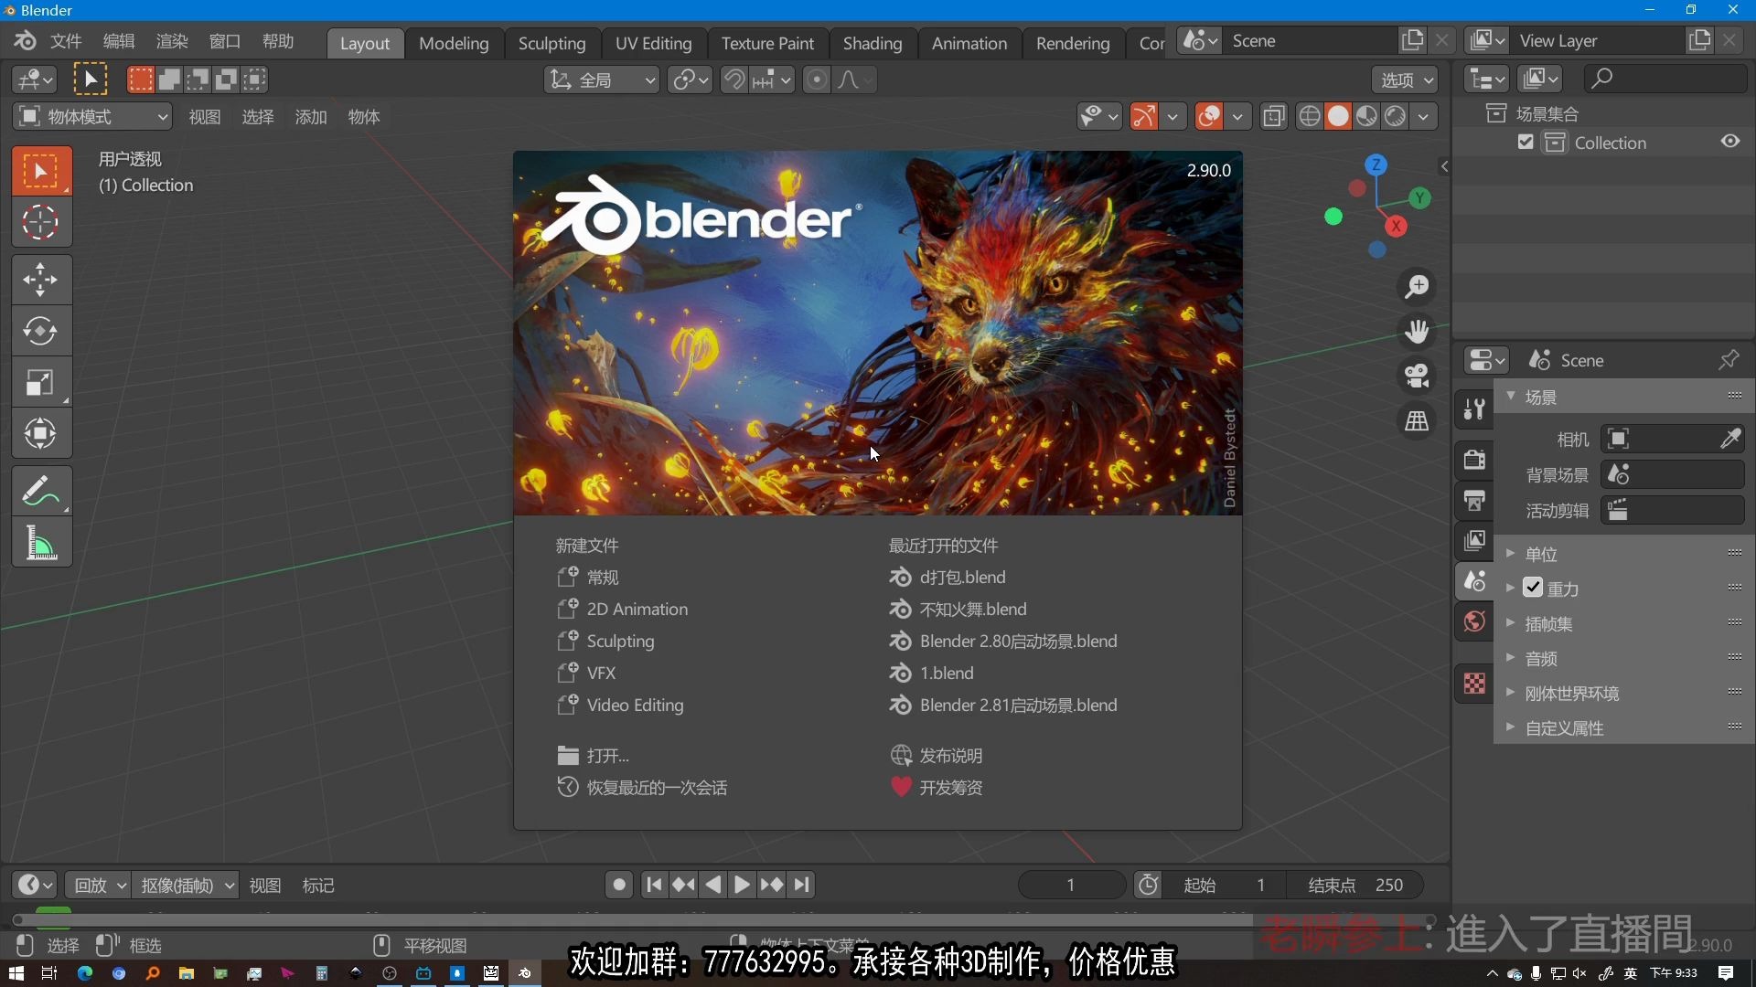Open Windows Start menu

(16, 973)
